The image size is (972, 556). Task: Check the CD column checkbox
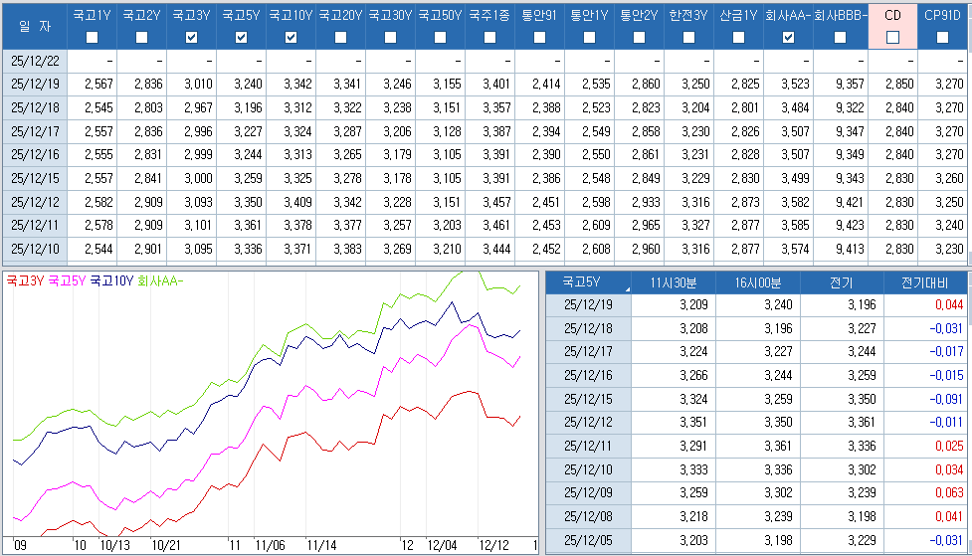click(x=892, y=38)
